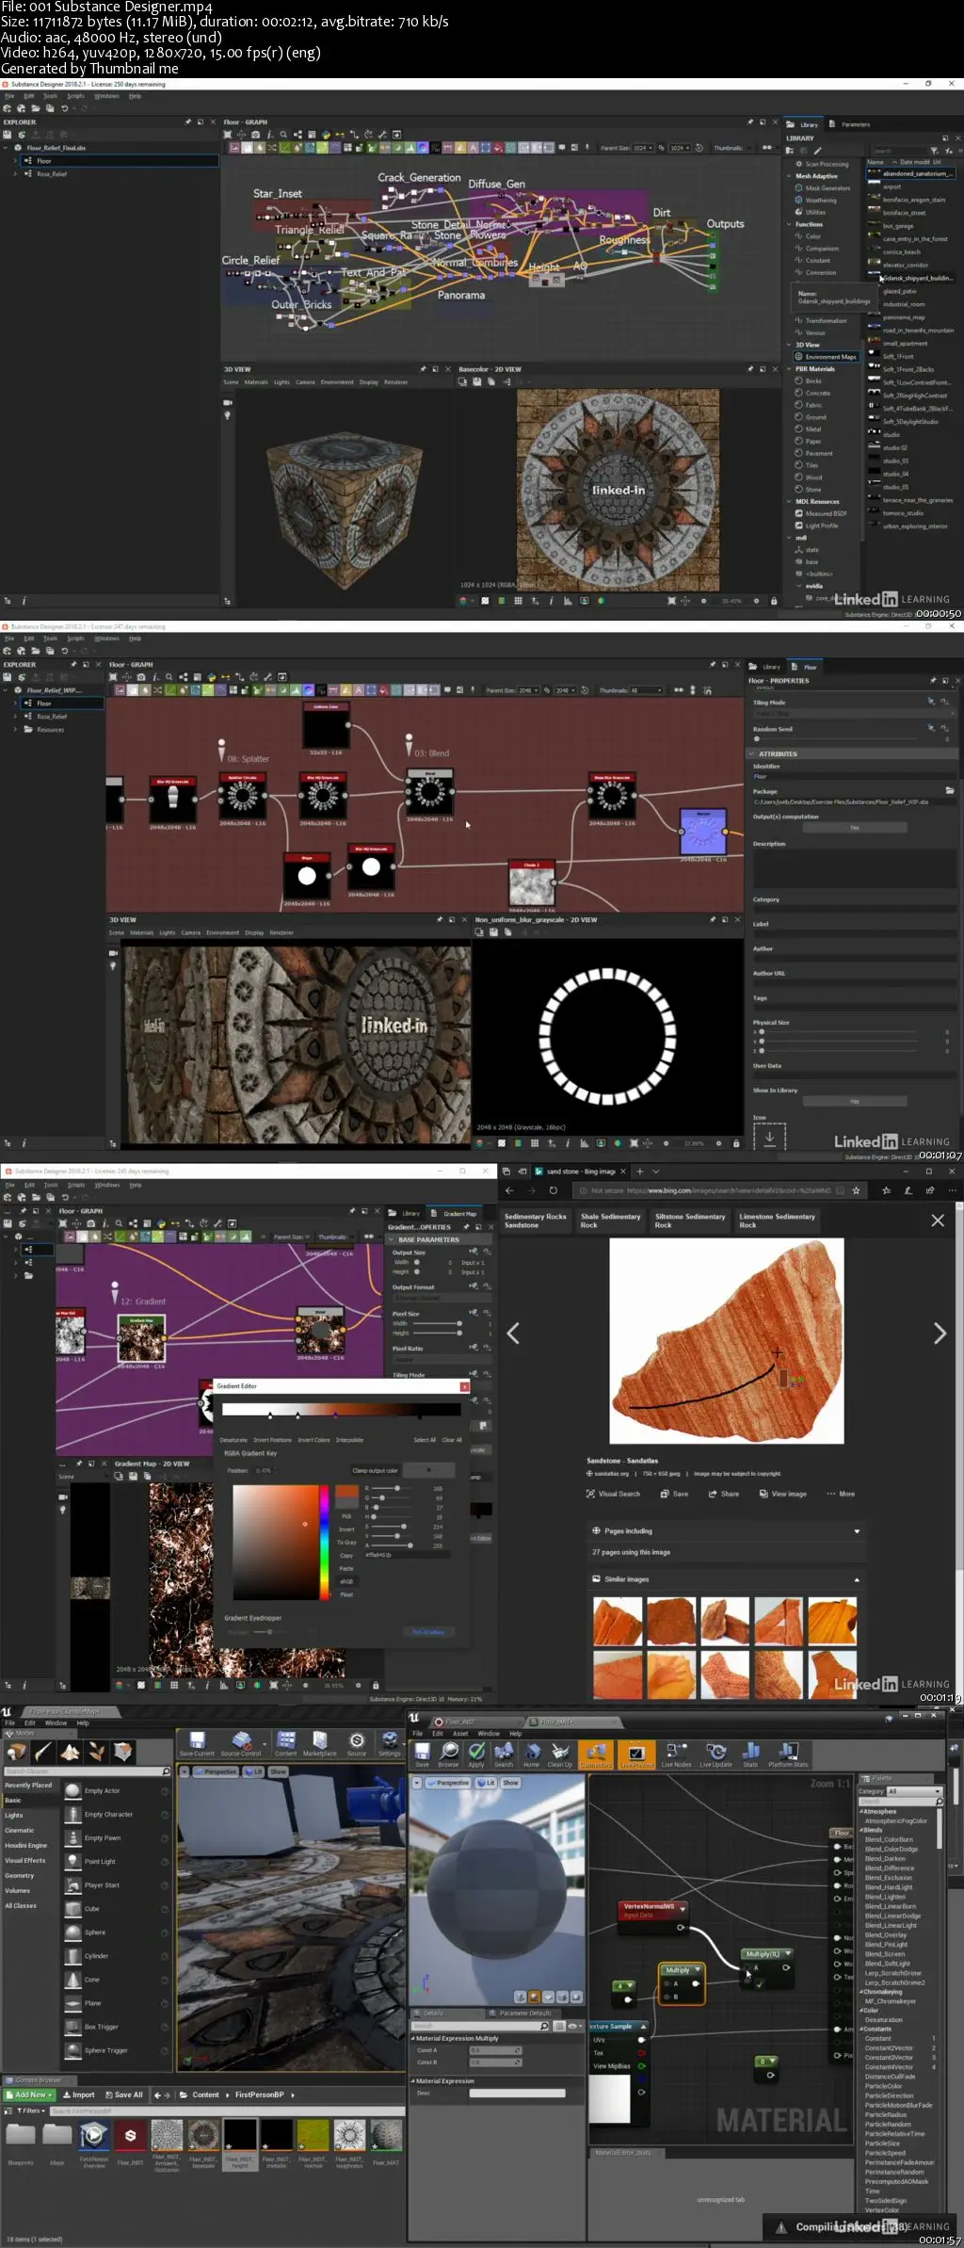Click Share on Bing image page
The image size is (964, 2248).
click(x=723, y=1494)
